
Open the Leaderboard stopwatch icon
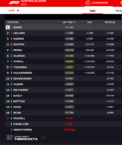click(x=88, y=3)
